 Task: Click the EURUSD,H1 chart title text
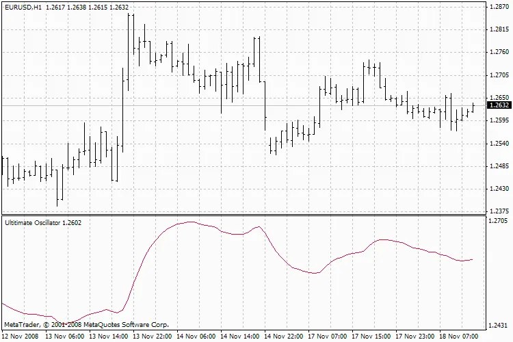[x=23, y=8]
